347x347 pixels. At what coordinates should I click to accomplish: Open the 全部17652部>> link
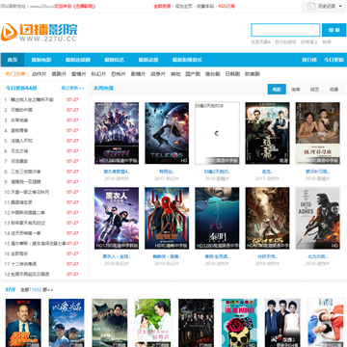(37, 290)
